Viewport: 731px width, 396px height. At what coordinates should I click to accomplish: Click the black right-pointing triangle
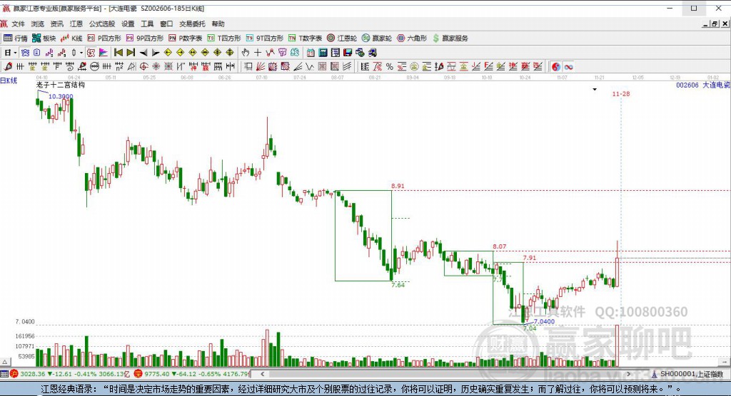click(156, 53)
